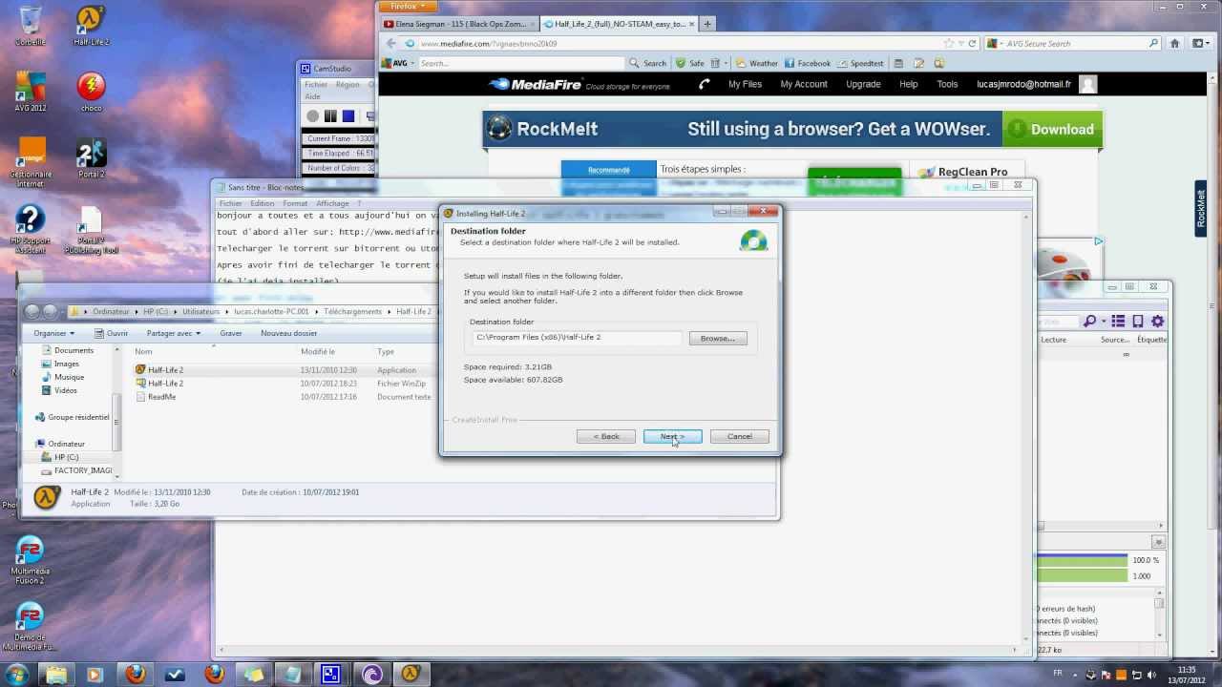Click RockMelt ad Download button
This screenshot has width=1222, height=687.
[1051, 130]
